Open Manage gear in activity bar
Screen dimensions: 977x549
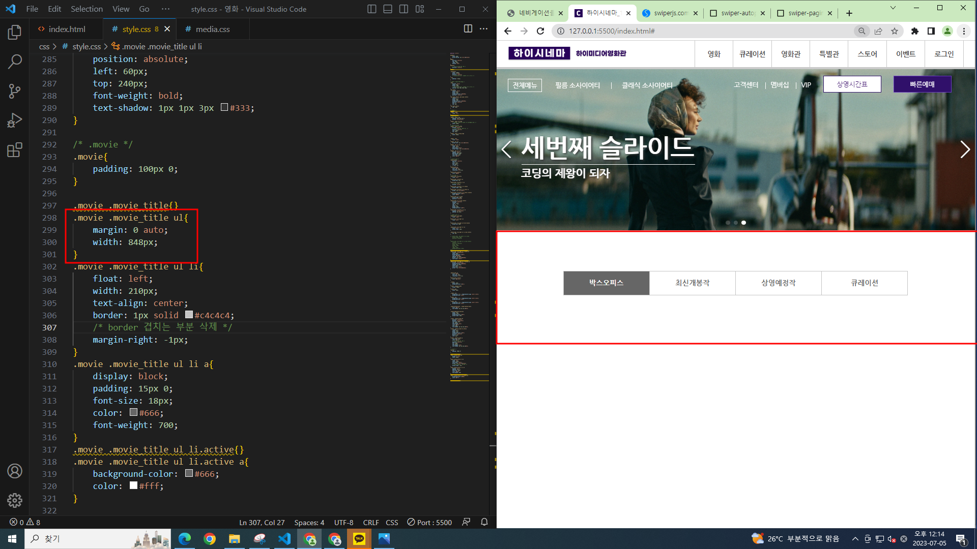(x=15, y=500)
